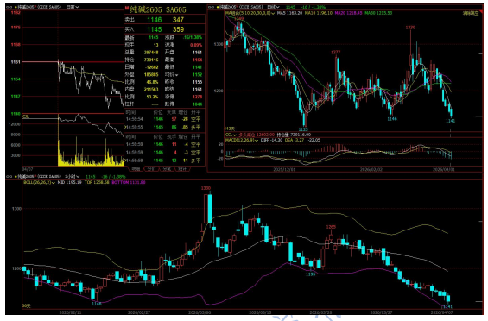Image resolution: width=488 pixels, height=321 pixels.
Task: Click the sell price 1146 in quote panel
Action: click(155, 20)
